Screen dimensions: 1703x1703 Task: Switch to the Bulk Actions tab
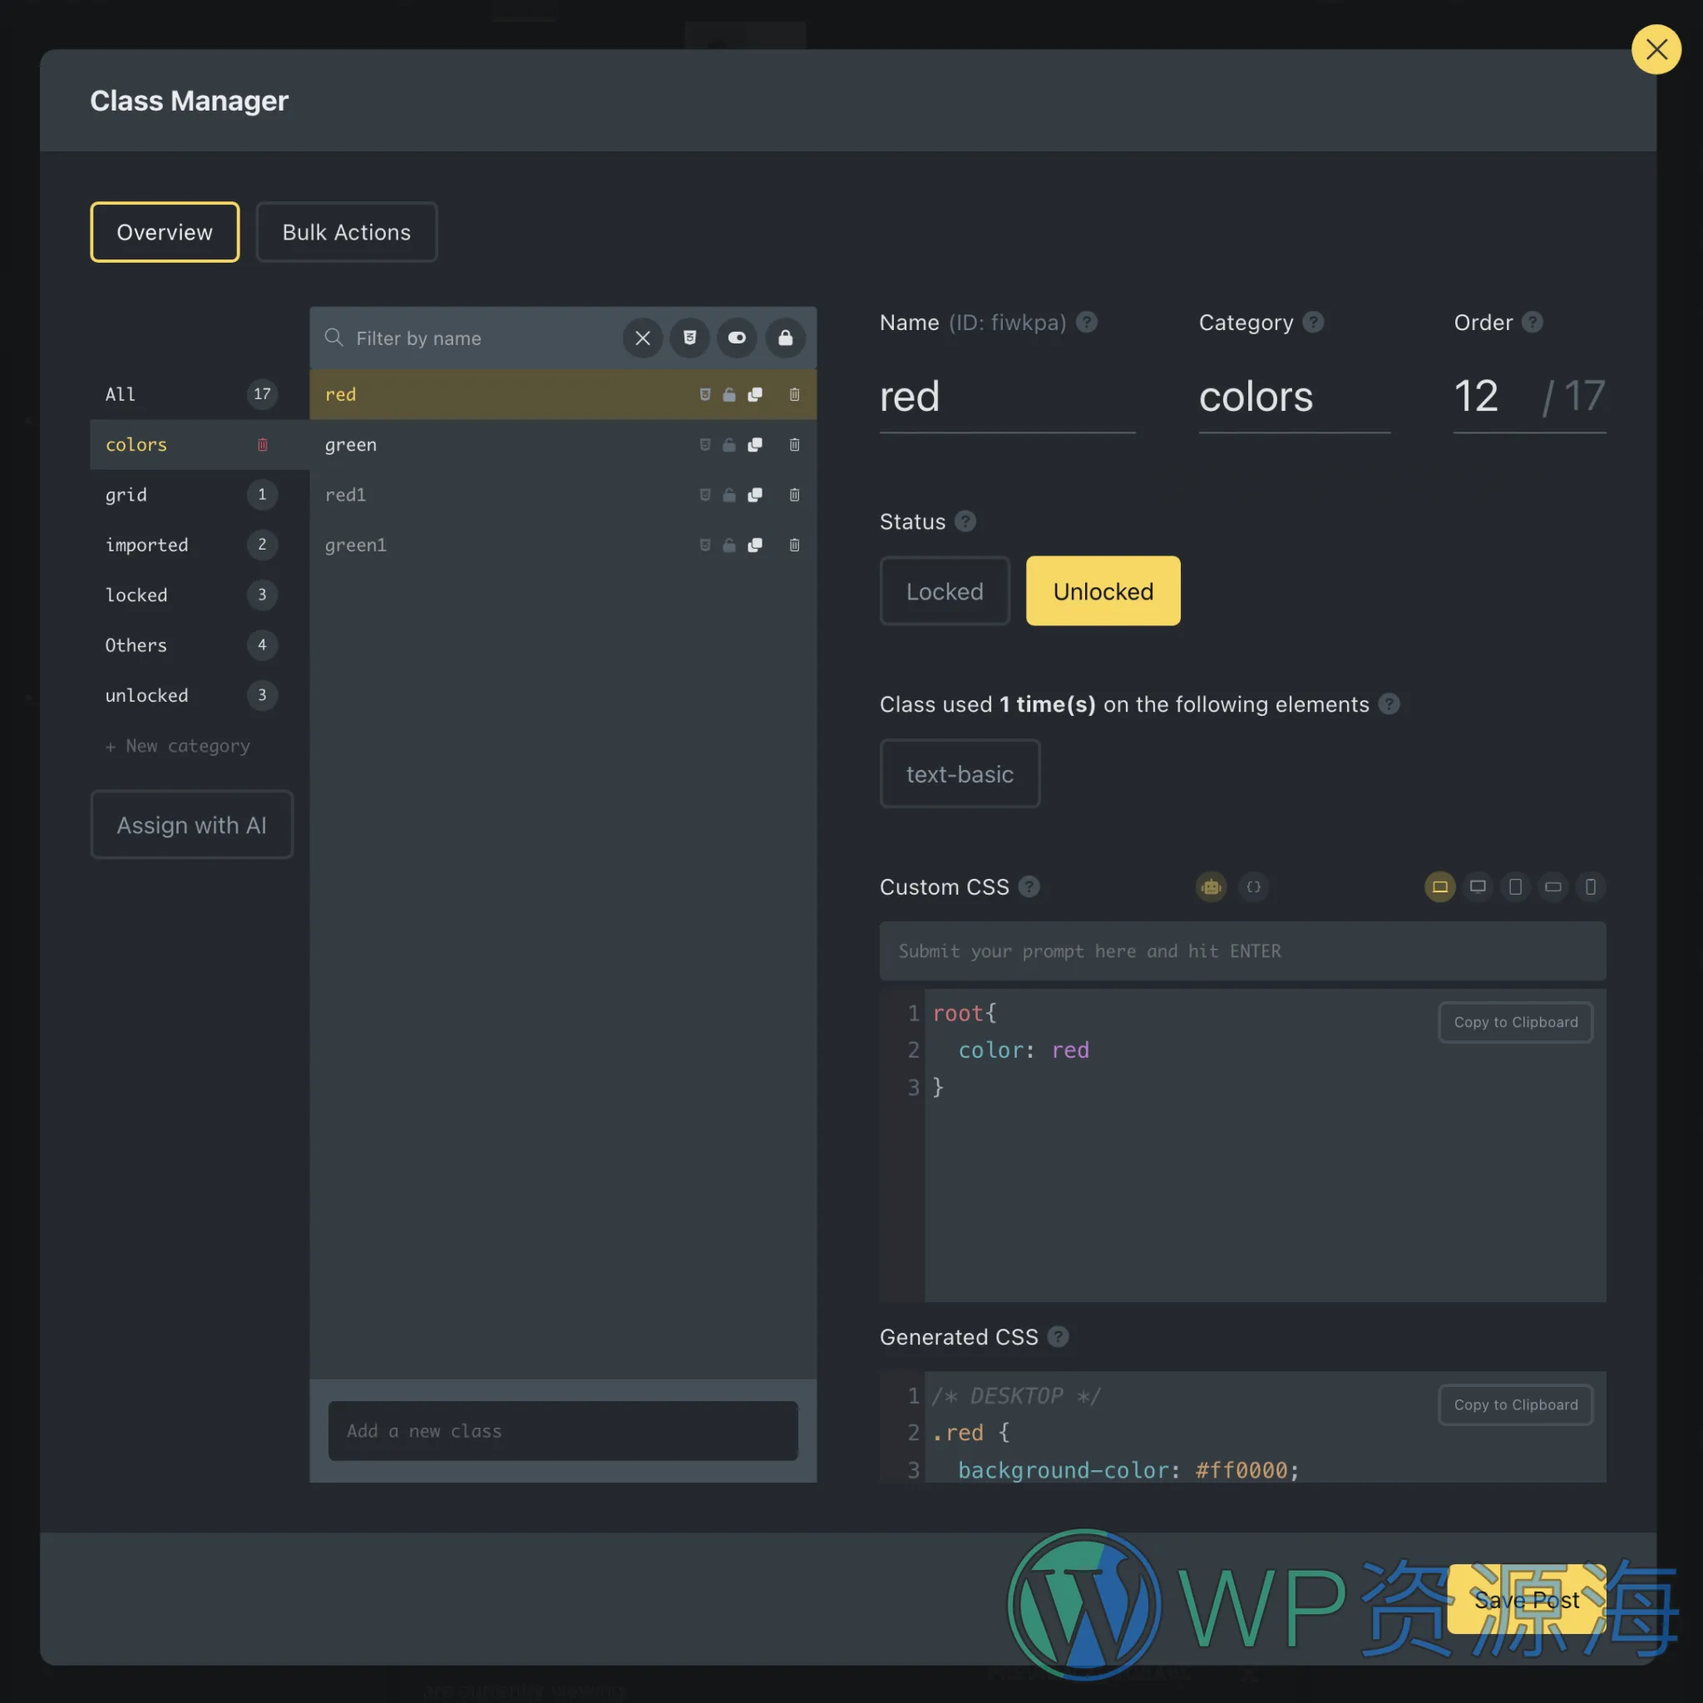(x=347, y=232)
